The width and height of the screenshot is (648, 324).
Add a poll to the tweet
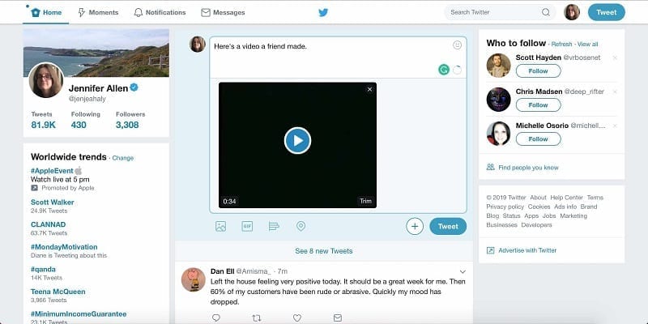tap(274, 226)
